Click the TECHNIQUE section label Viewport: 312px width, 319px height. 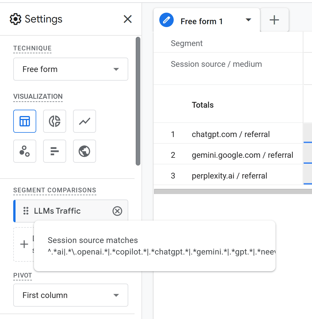tap(32, 48)
